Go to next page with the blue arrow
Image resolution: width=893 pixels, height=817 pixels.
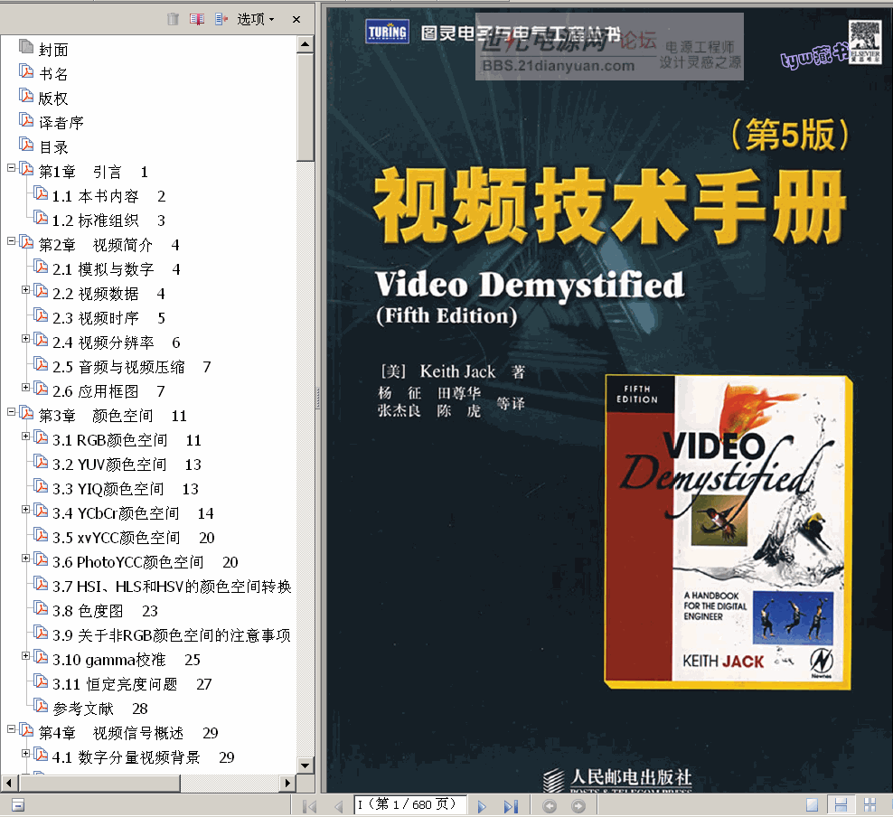pos(482,806)
